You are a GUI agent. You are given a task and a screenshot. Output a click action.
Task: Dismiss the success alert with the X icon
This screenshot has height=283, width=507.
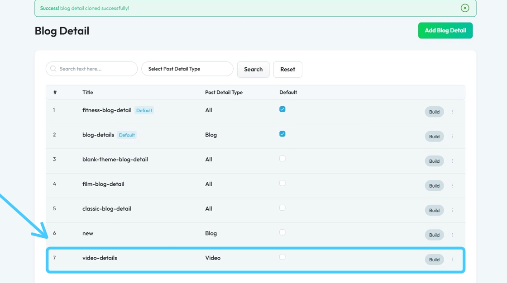click(464, 8)
